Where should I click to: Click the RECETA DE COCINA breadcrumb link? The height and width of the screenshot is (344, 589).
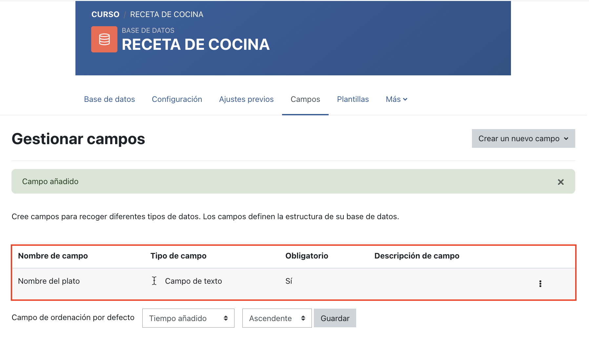[x=167, y=14]
